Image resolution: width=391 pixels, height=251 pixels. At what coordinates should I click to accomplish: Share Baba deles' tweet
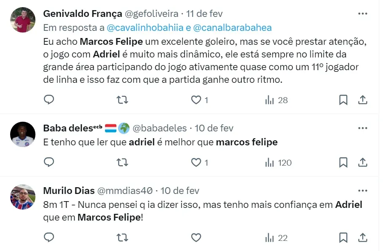(x=362, y=162)
